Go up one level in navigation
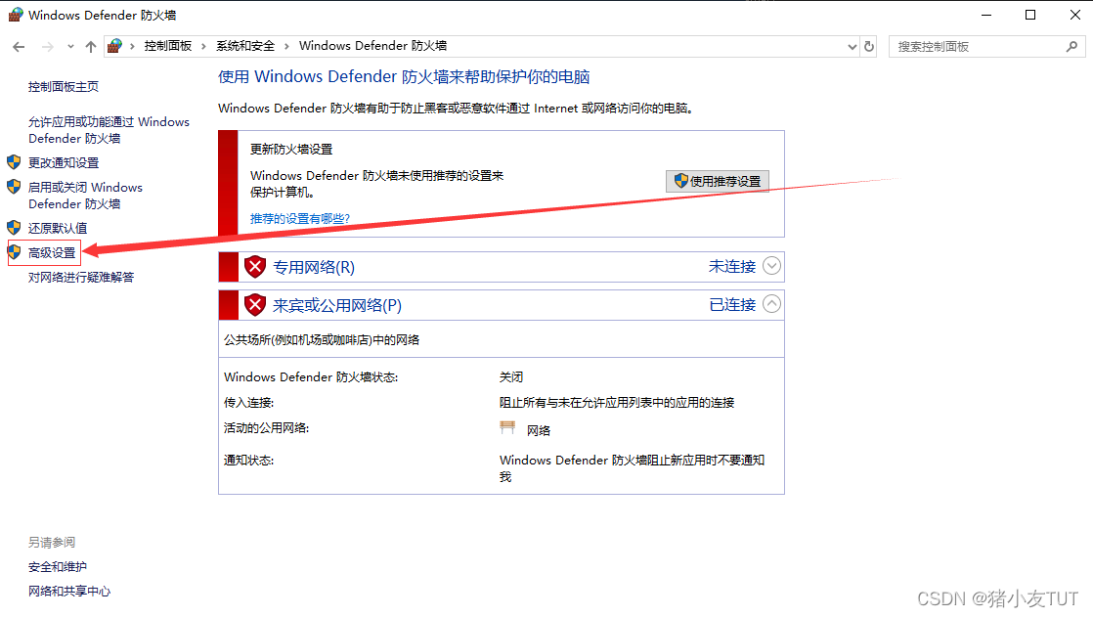Viewport: 1093px width, 617px height. [91, 47]
